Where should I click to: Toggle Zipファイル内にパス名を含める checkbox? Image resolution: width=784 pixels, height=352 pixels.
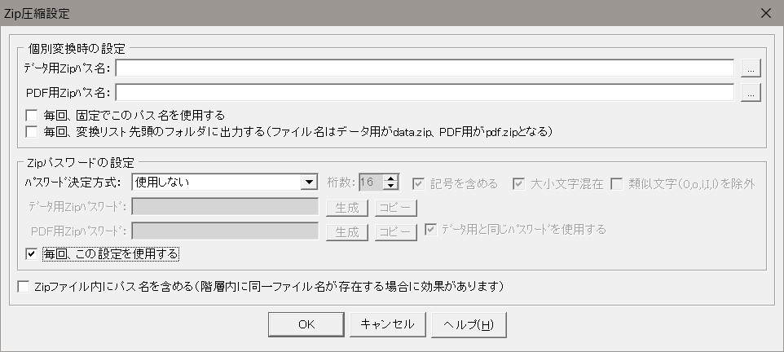(x=24, y=287)
